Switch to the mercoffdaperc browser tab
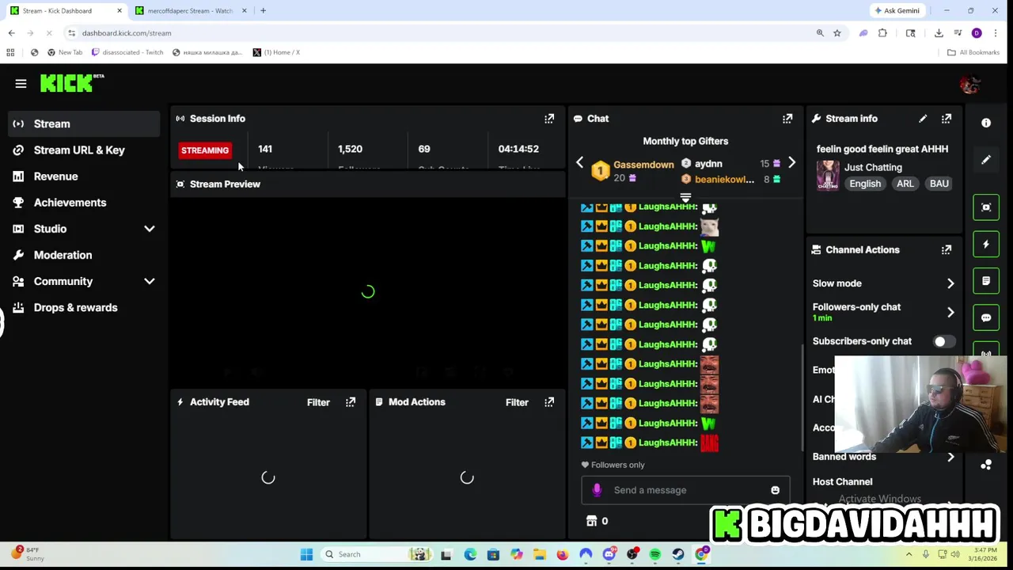This screenshot has height=570, width=1013. 190,11
